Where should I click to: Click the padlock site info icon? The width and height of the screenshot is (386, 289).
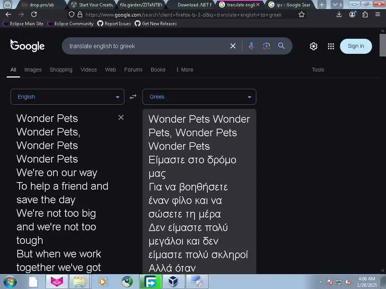(x=80, y=15)
